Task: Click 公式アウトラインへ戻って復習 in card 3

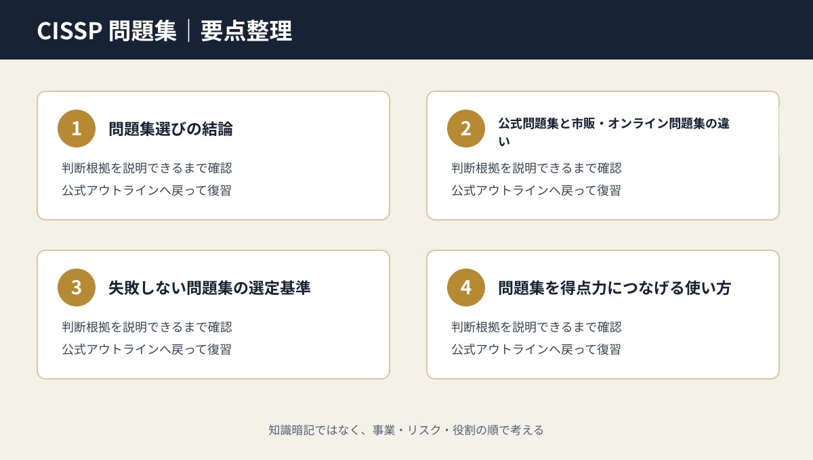Action: pos(146,349)
